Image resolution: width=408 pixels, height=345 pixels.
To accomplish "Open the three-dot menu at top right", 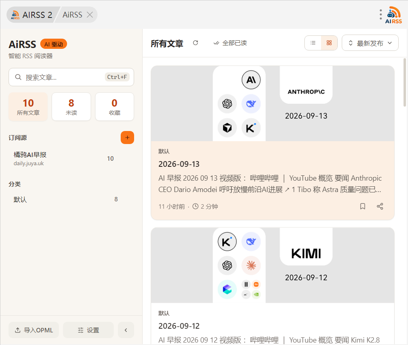I will [380, 15].
